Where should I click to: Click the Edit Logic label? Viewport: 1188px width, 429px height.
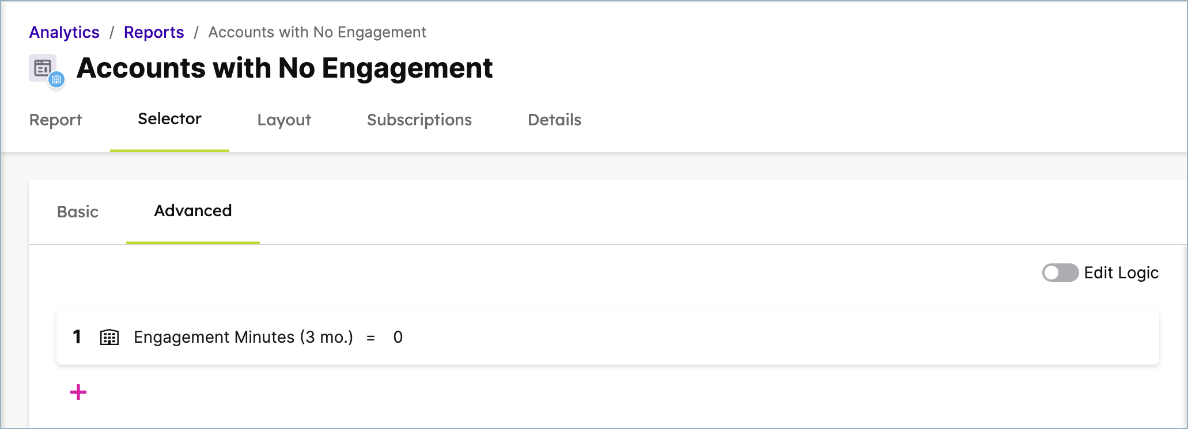pos(1121,273)
